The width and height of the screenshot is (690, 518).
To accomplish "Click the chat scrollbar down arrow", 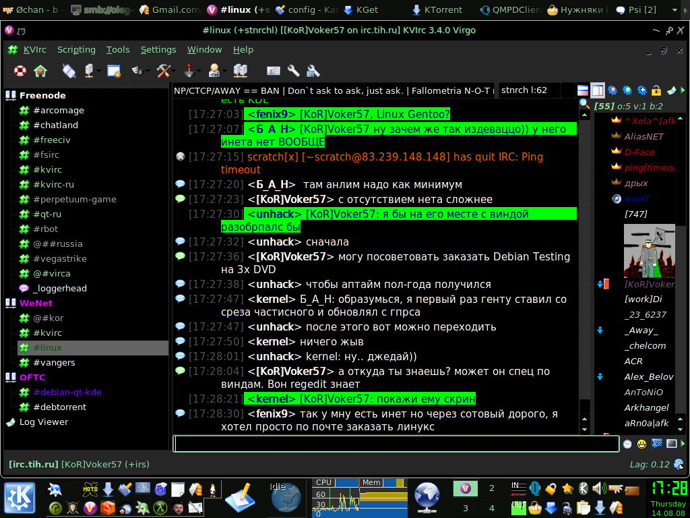I will (584, 429).
